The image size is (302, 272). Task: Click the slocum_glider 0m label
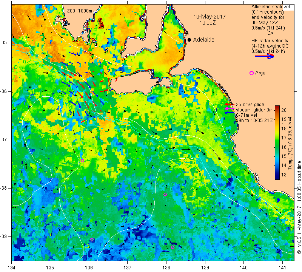coord(254,110)
